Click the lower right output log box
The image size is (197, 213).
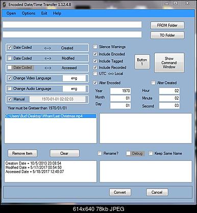click(x=146, y=172)
